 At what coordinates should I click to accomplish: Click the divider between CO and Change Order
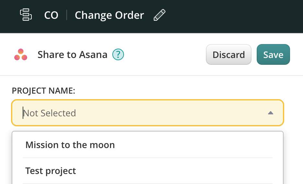click(67, 15)
